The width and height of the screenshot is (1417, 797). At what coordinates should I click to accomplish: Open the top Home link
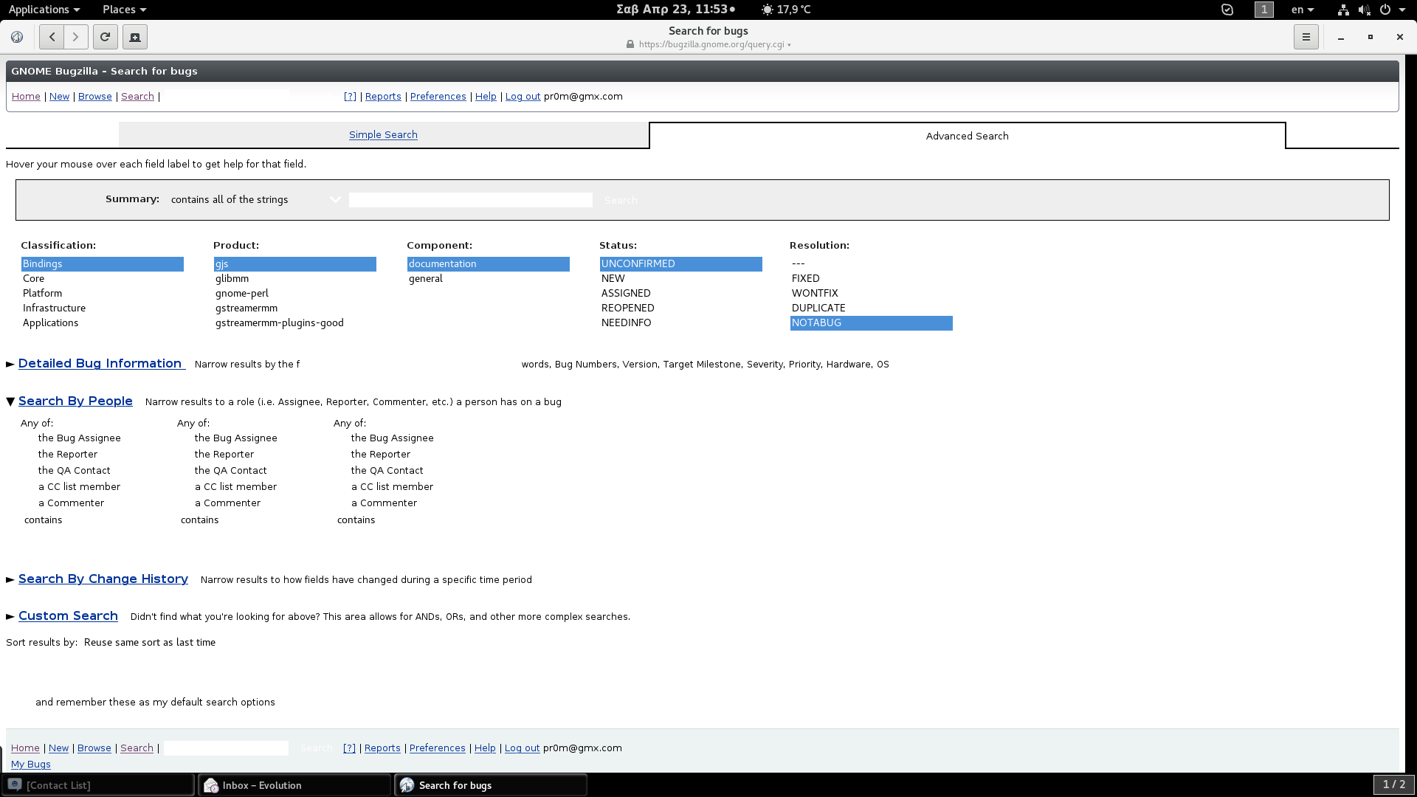tap(26, 96)
